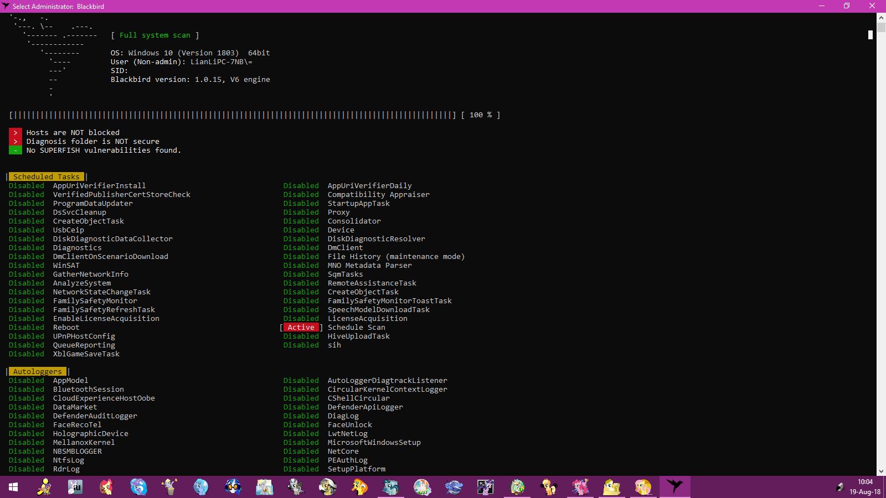Click the 'Full system scan' heading
The image size is (886, 498).
(155, 35)
